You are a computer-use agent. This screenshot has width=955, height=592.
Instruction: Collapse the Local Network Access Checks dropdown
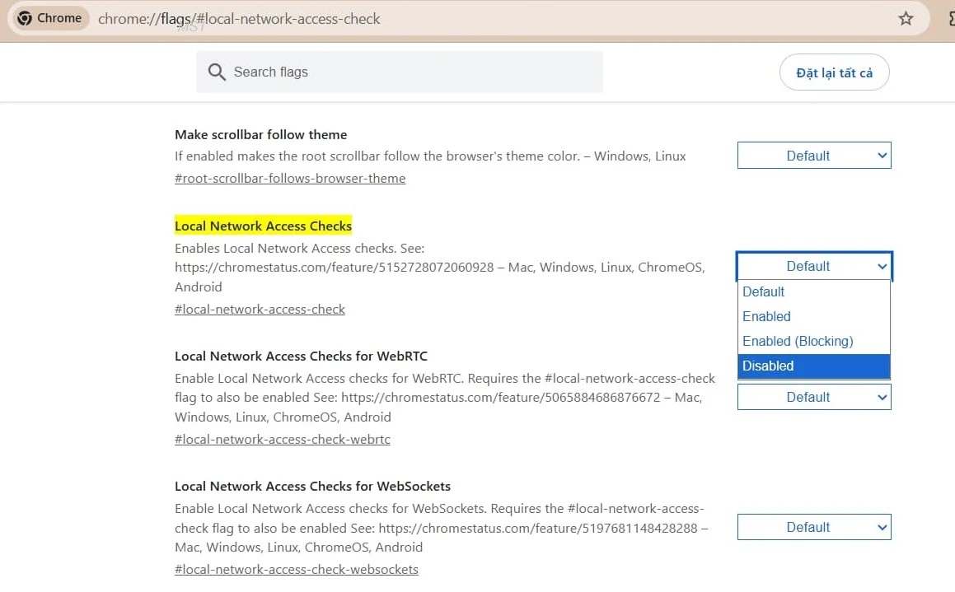tap(813, 266)
